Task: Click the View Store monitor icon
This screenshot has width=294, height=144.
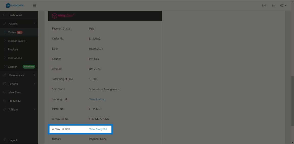Action: (x=5, y=92)
